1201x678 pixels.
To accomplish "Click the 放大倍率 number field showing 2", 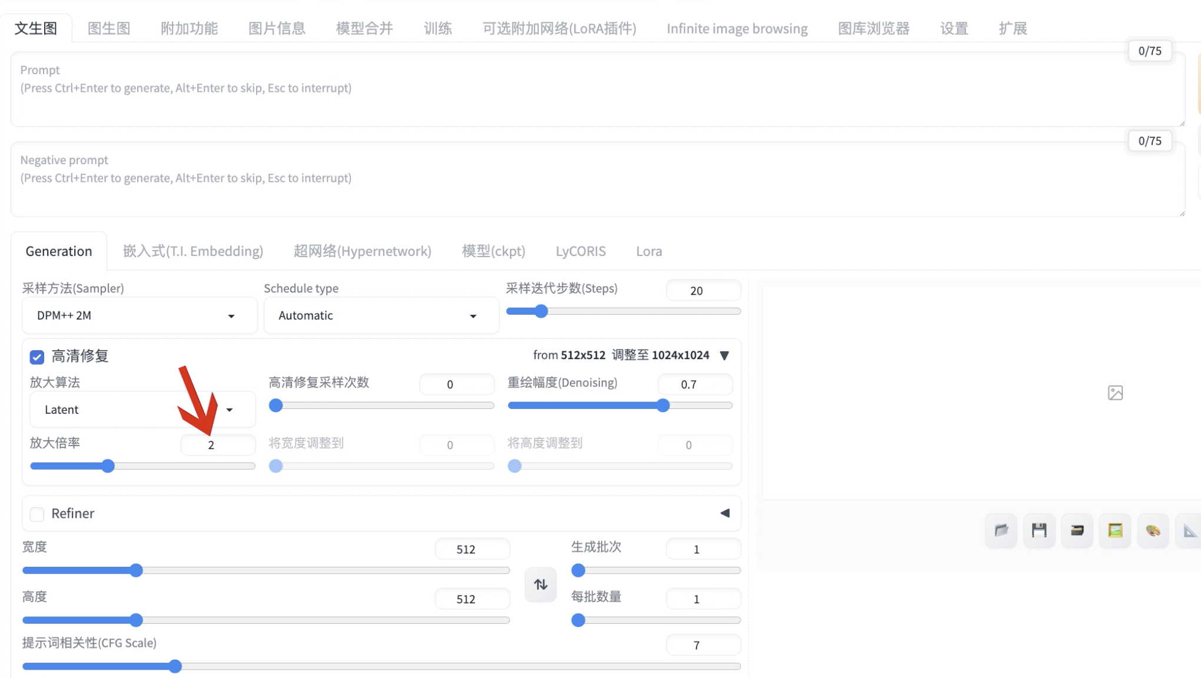I will click(x=218, y=445).
